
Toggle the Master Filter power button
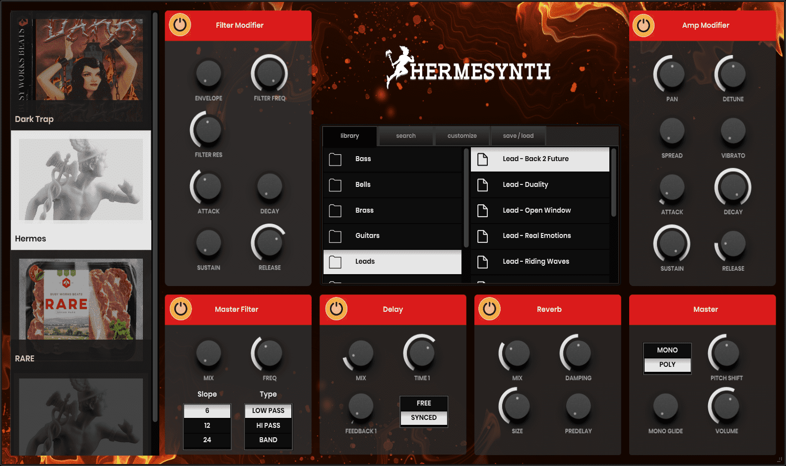click(x=181, y=309)
